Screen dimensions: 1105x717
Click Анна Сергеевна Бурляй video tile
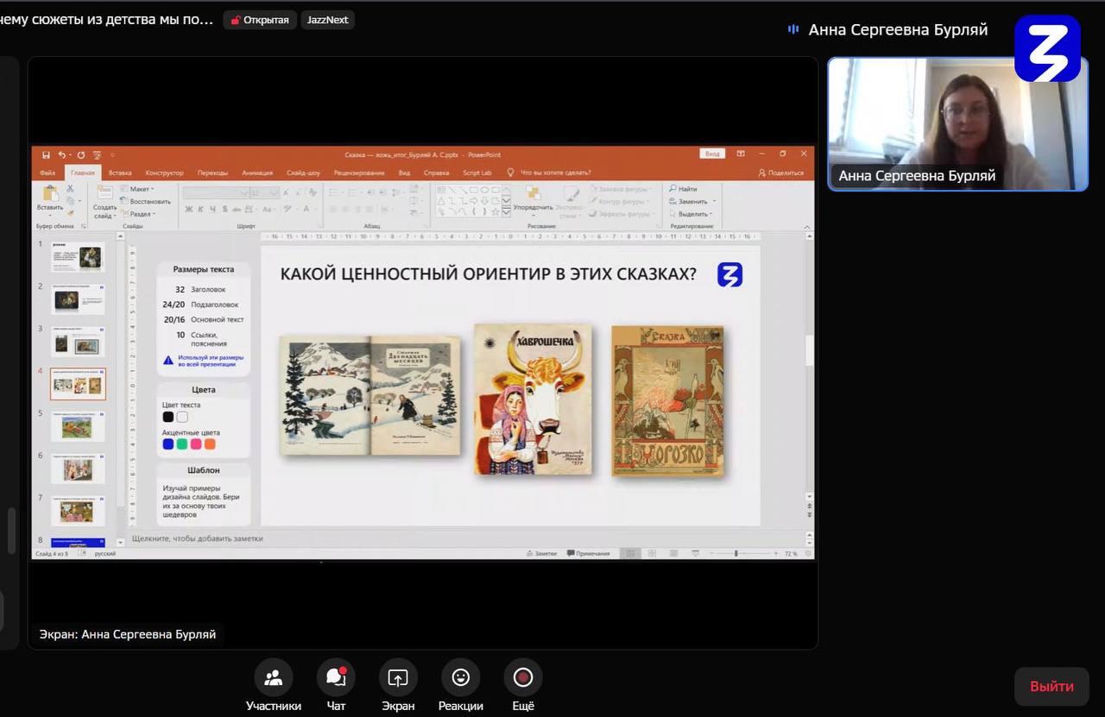coord(957,124)
